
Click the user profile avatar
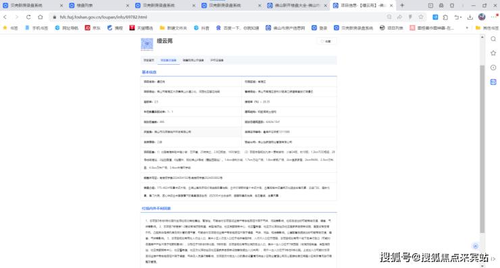pyautogui.click(x=482, y=17)
